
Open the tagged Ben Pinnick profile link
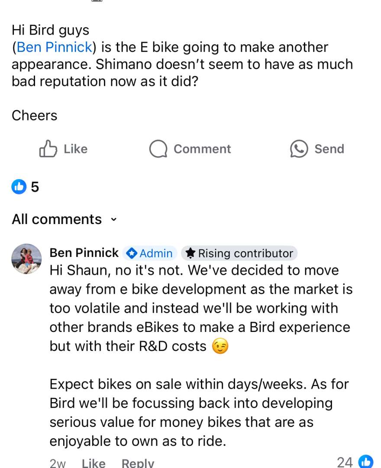pyautogui.click(x=54, y=47)
